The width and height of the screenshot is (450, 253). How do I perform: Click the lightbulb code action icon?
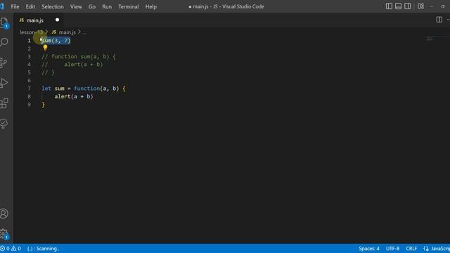point(45,48)
